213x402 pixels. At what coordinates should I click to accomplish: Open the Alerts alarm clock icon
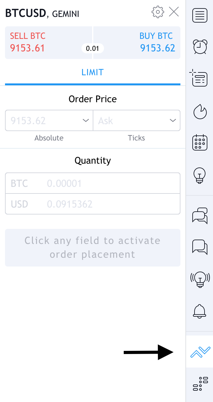pyautogui.click(x=200, y=47)
